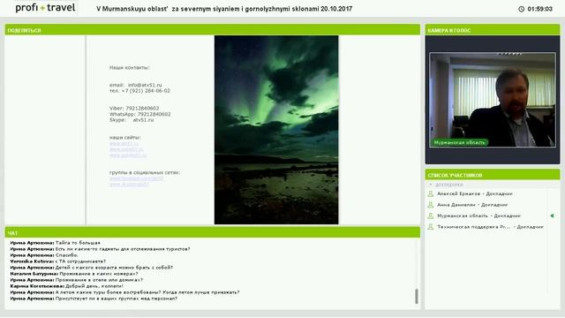Click the 'Наши контакты:' slide heading
Viewport: 565px width, 318px height.
[130, 67]
